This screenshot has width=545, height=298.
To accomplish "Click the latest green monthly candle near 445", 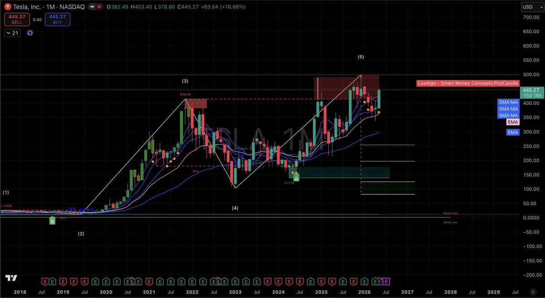I will coord(379,99).
